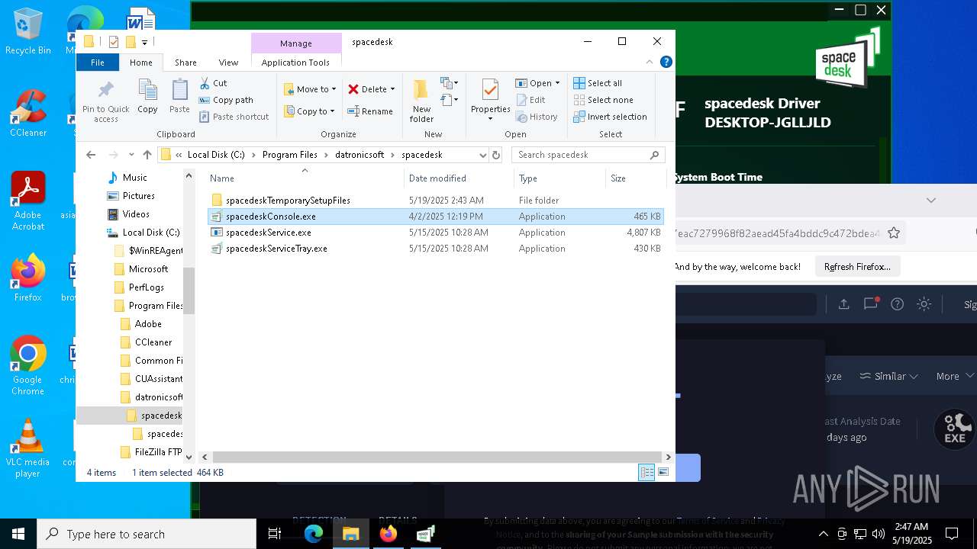Open the Recycle Bin desktop icon
Viewport: 977px width, 549px height.
27,32
